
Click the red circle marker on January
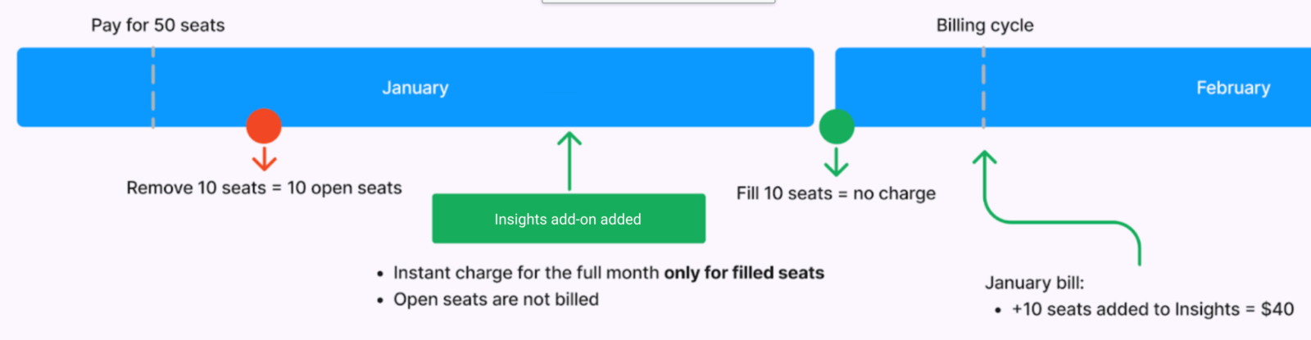click(264, 126)
